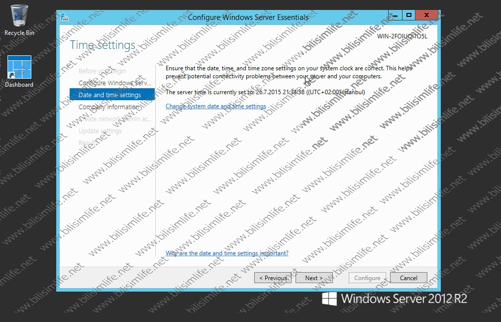Maximize the Configure Windows Server Essentials window
This screenshot has height=322, width=501.
coord(408,15)
